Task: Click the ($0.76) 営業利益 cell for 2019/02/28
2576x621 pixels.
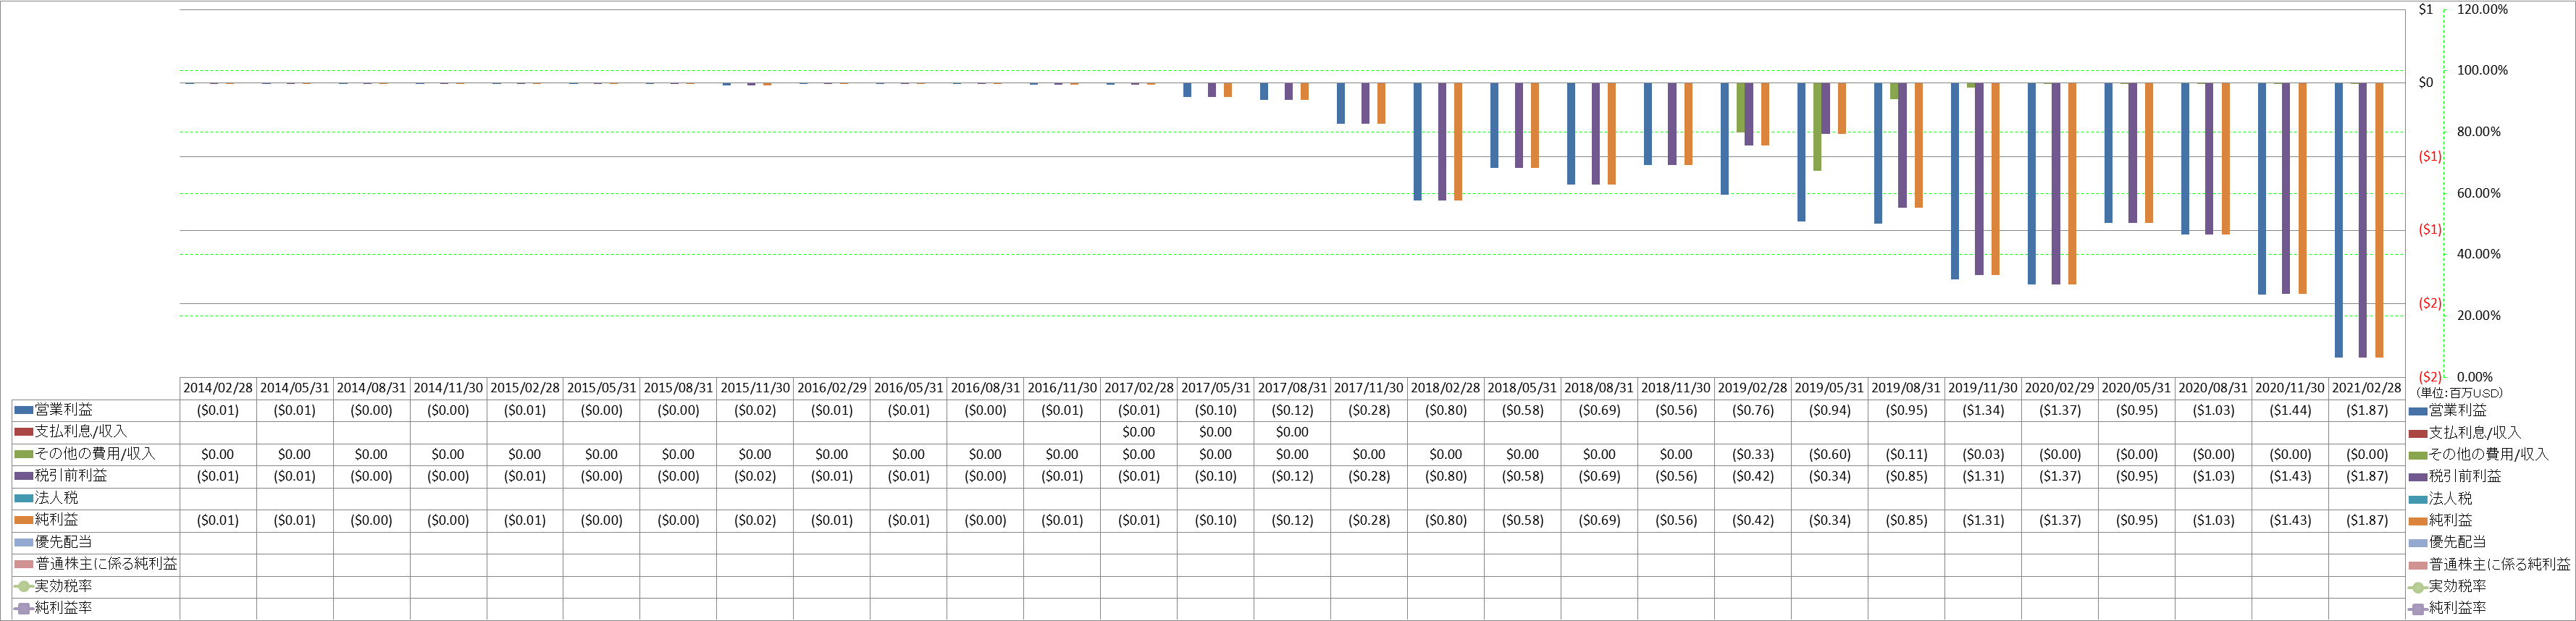Action: 1753,410
